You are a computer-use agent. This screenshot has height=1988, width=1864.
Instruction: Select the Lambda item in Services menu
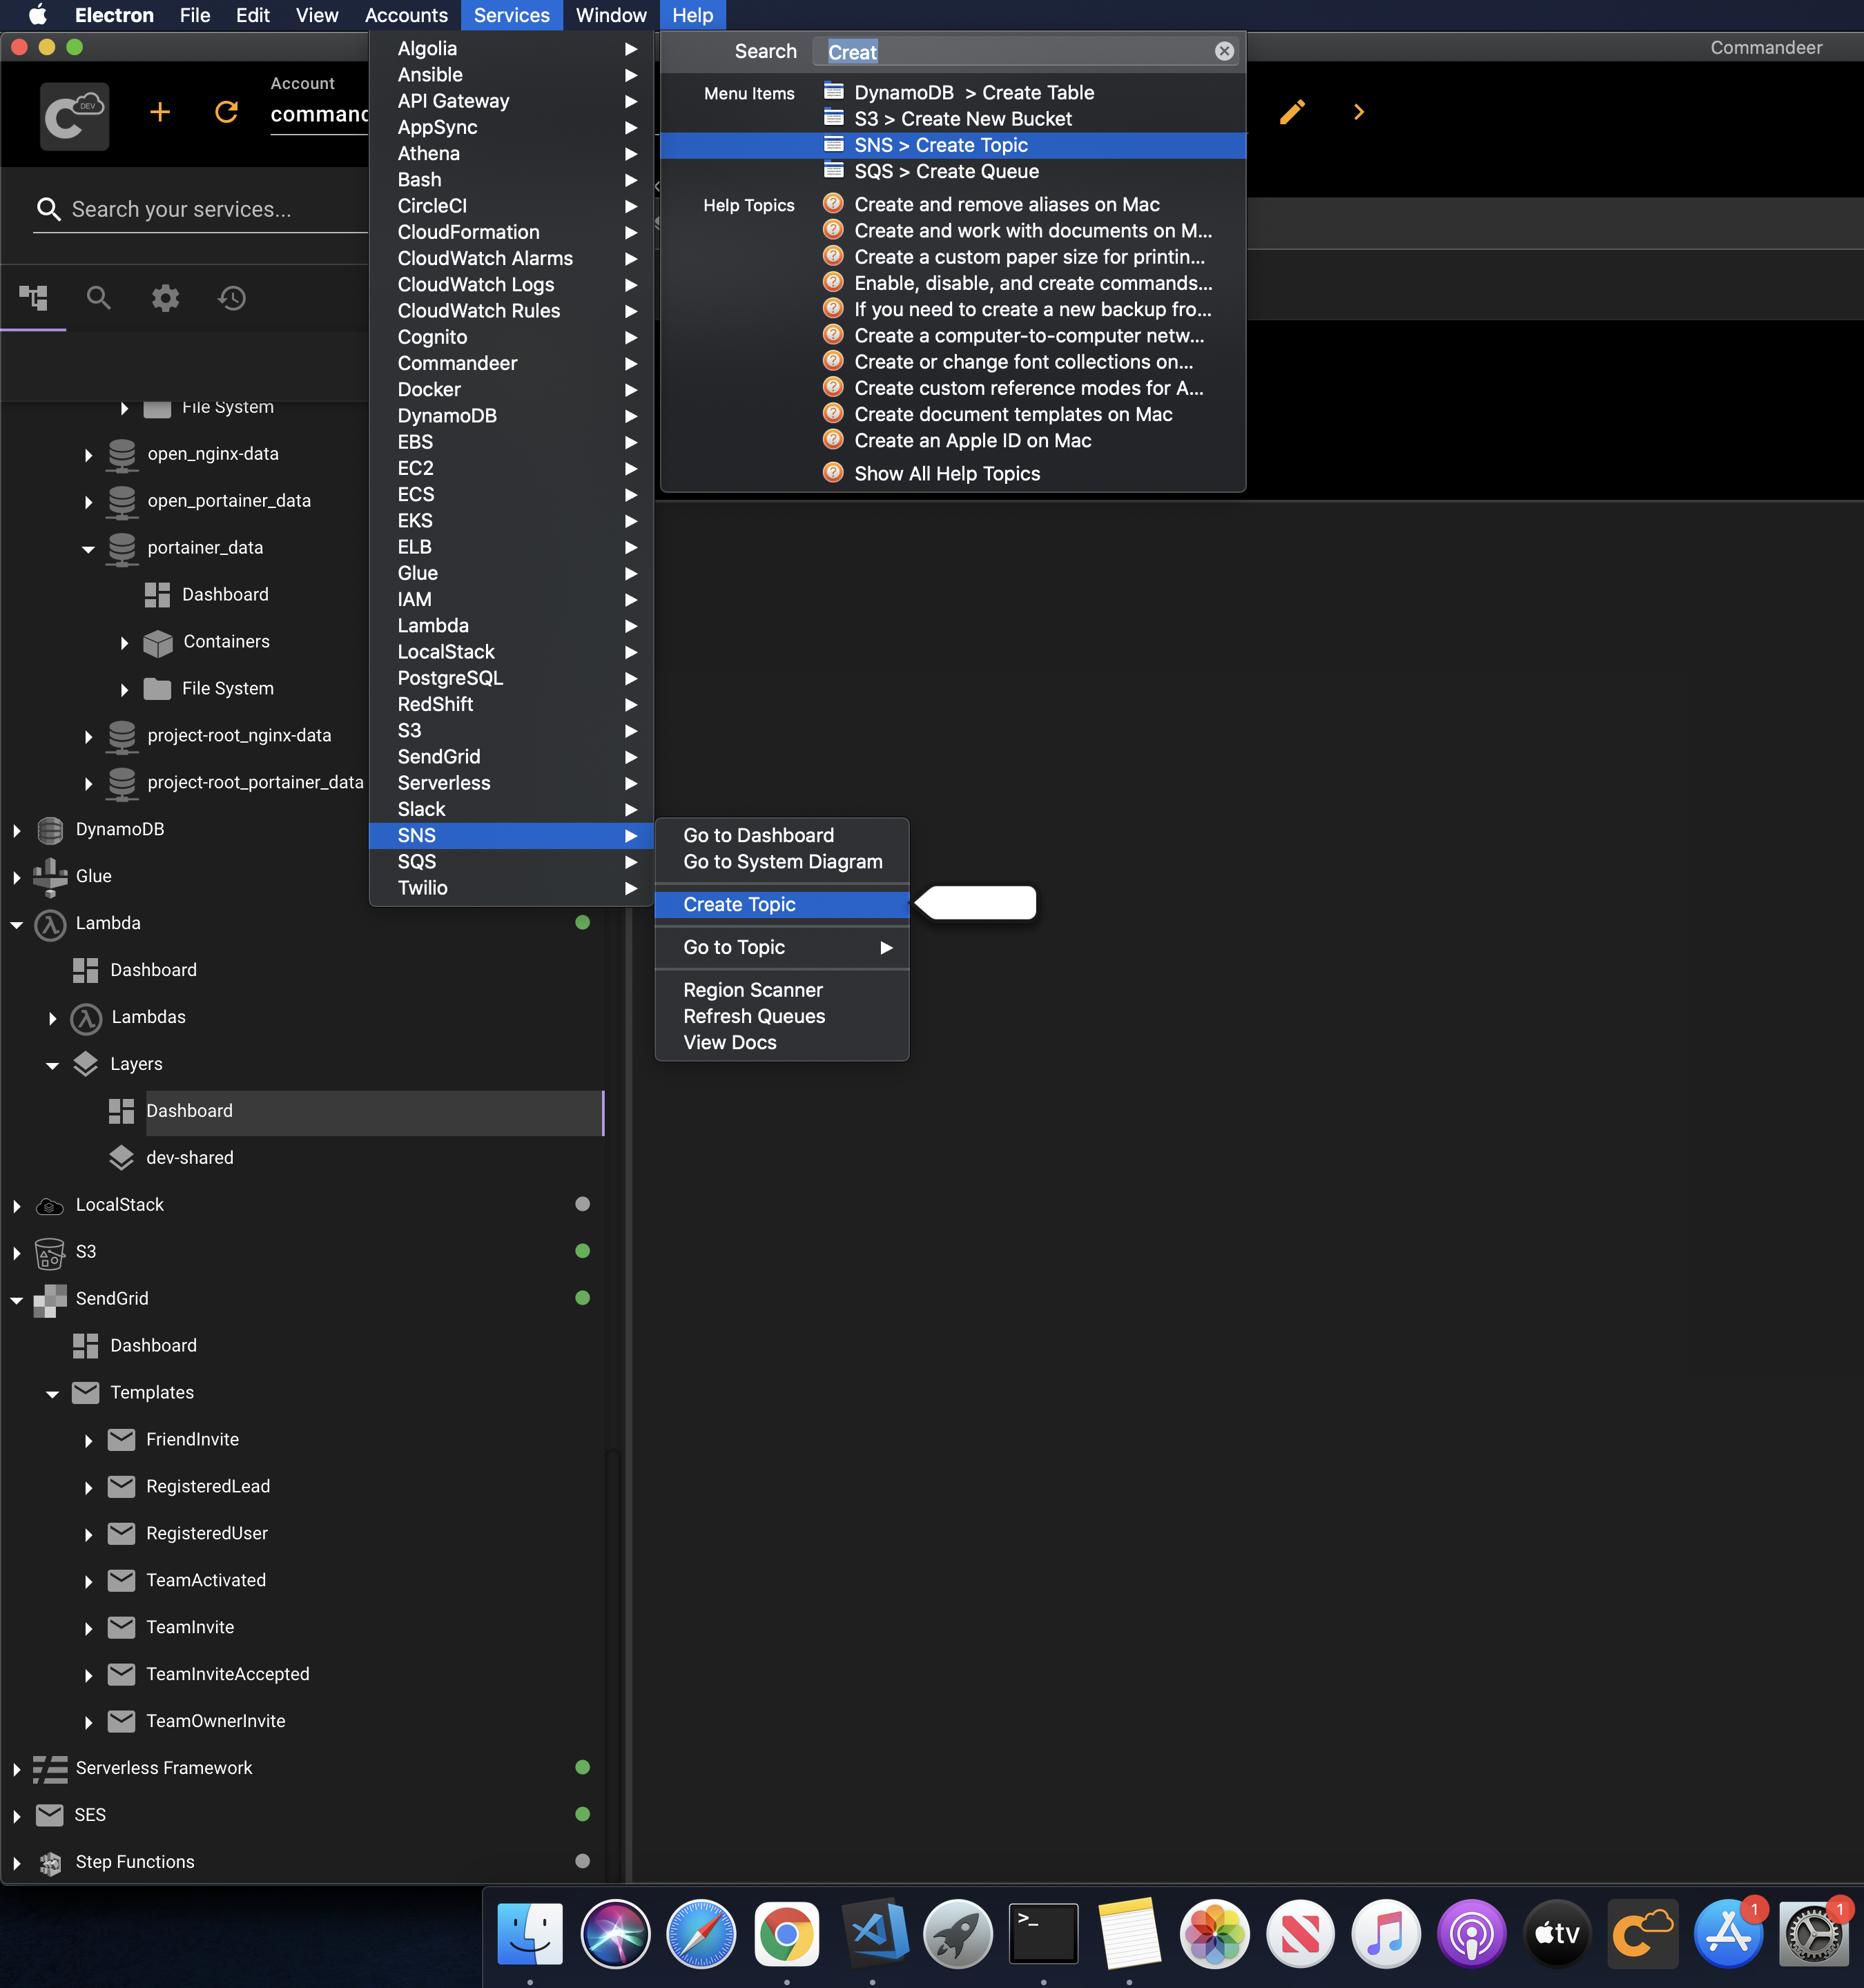511,625
